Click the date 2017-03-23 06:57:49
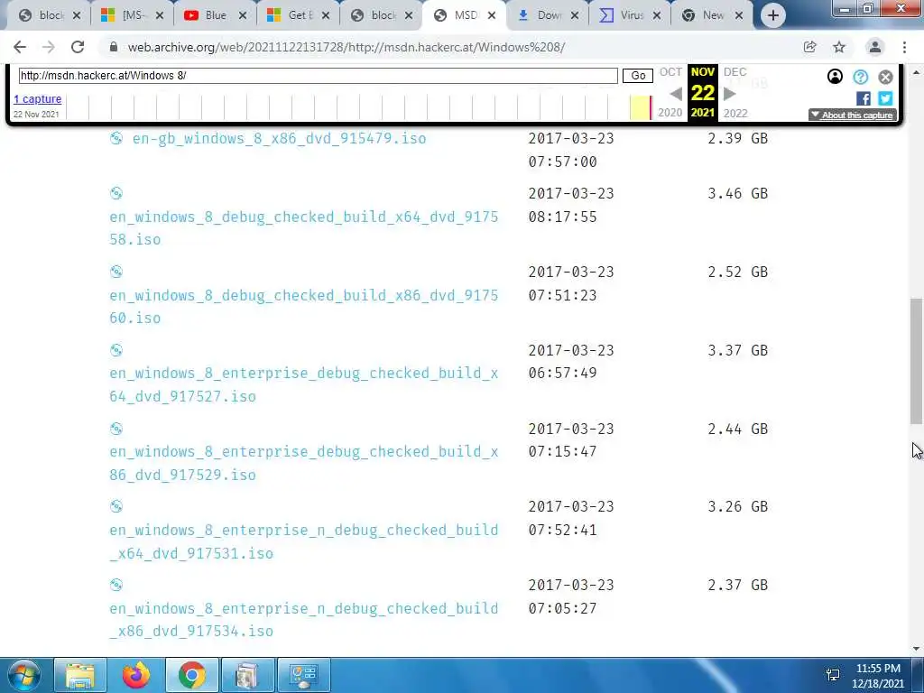Image resolution: width=924 pixels, height=693 pixels. [x=571, y=361]
